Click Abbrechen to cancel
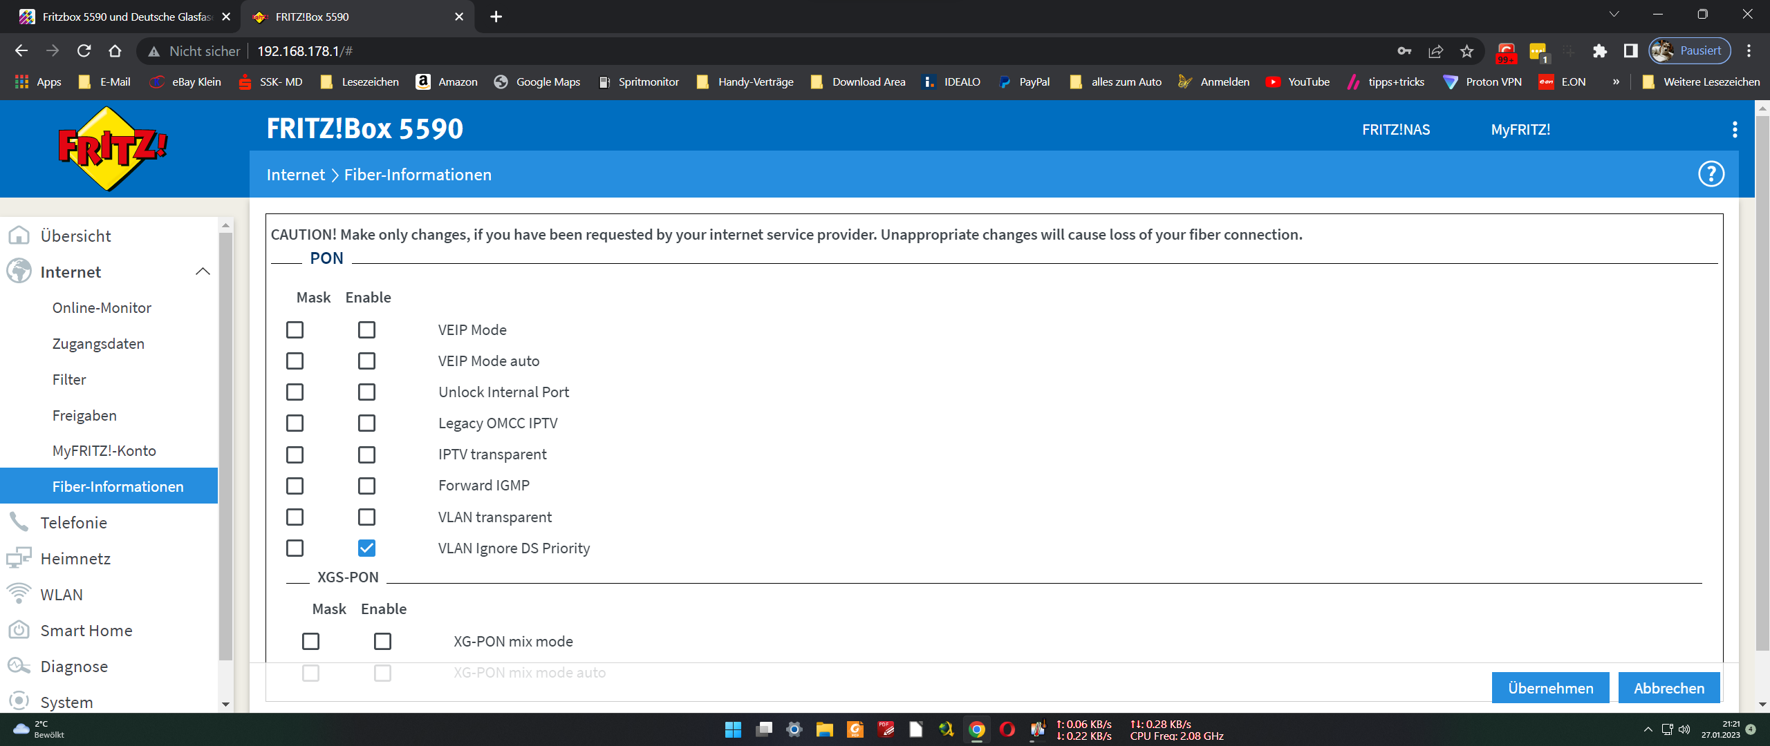Image resolution: width=1770 pixels, height=746 pixels. click(1669, 688)
